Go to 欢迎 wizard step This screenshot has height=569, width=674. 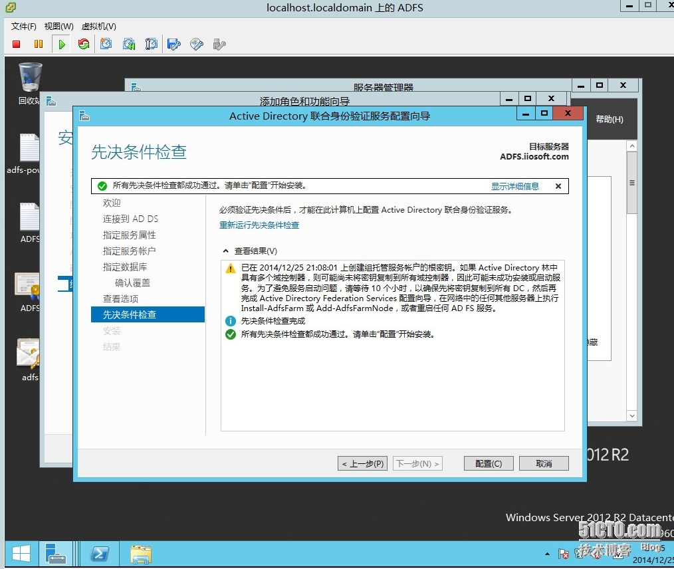(112, 203)
